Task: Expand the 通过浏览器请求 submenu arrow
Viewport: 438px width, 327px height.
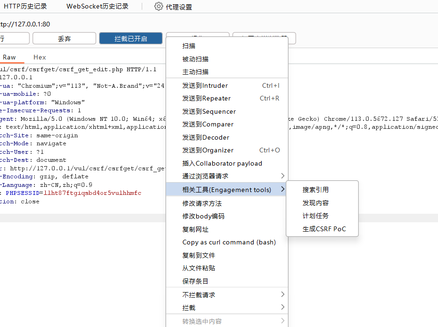Action: 282,176
